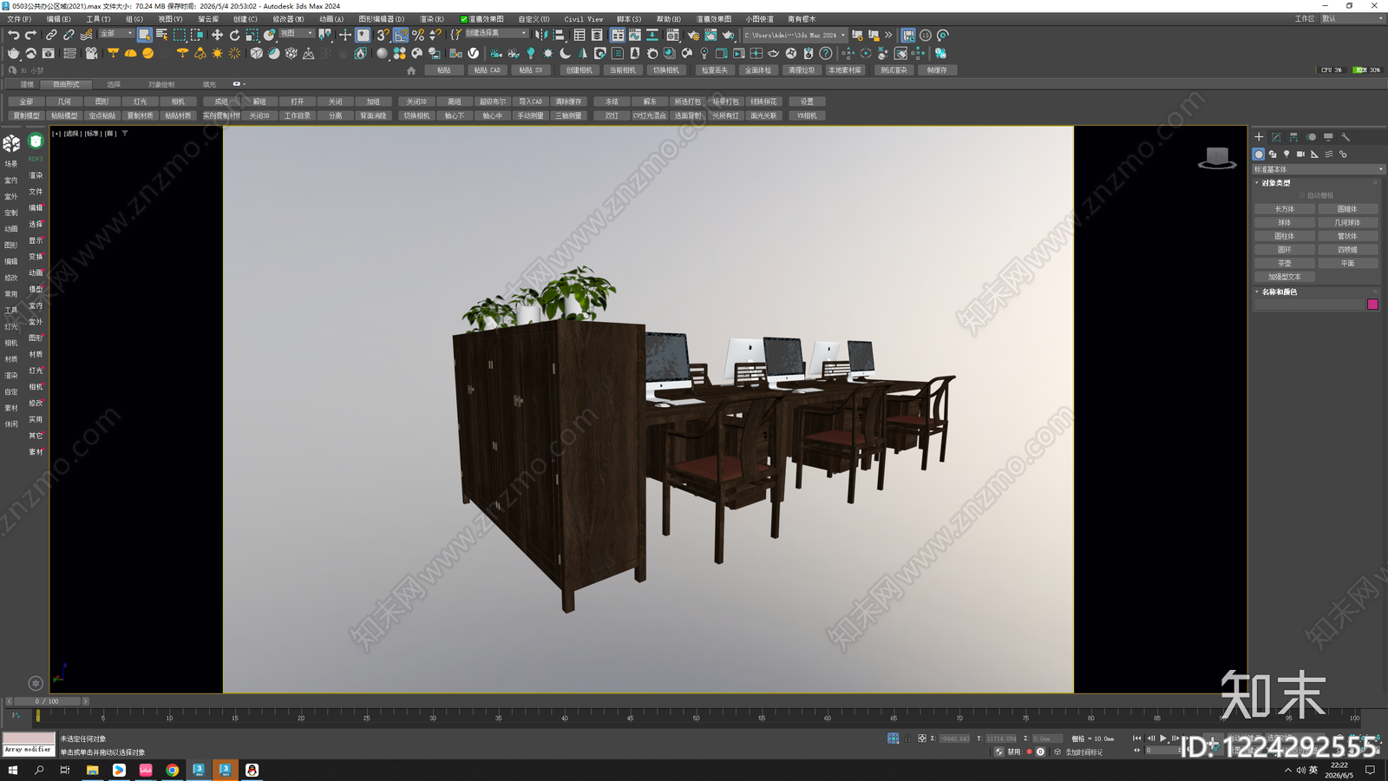Toggle the 3D Snaps button
1388x781 pixels.
pos(383,35)
